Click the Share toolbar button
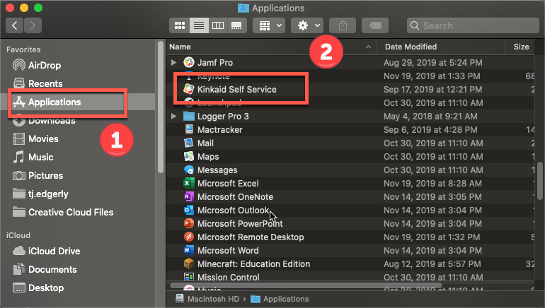The height and width of the screenshot is (308, 545). click(343, 25)
